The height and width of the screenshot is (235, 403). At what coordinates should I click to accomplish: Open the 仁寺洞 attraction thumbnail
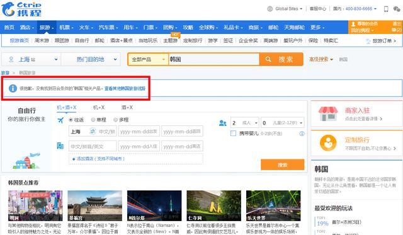tap(214, 205)
